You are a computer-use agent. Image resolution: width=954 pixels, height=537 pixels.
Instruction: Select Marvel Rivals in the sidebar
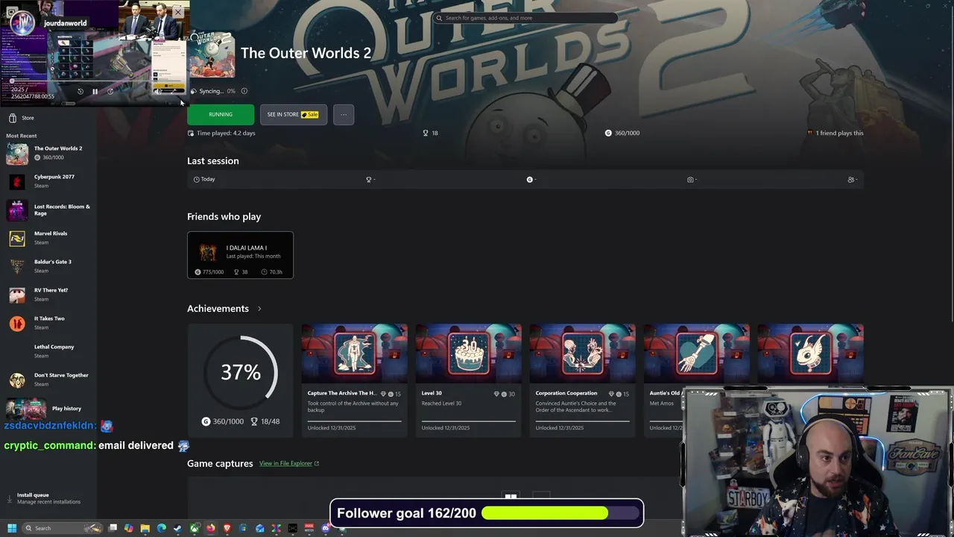[48, 238]
